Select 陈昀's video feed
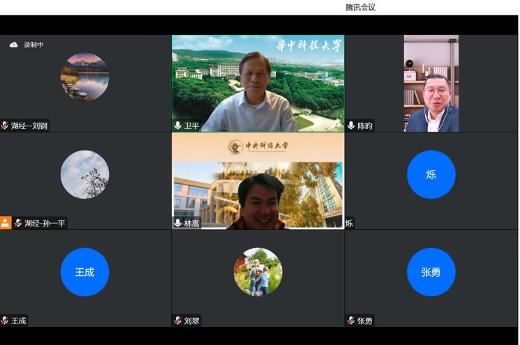This screenshot has width=520, height=345. 431,84
